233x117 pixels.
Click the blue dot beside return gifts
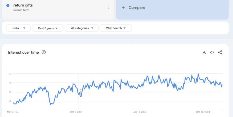8,5
